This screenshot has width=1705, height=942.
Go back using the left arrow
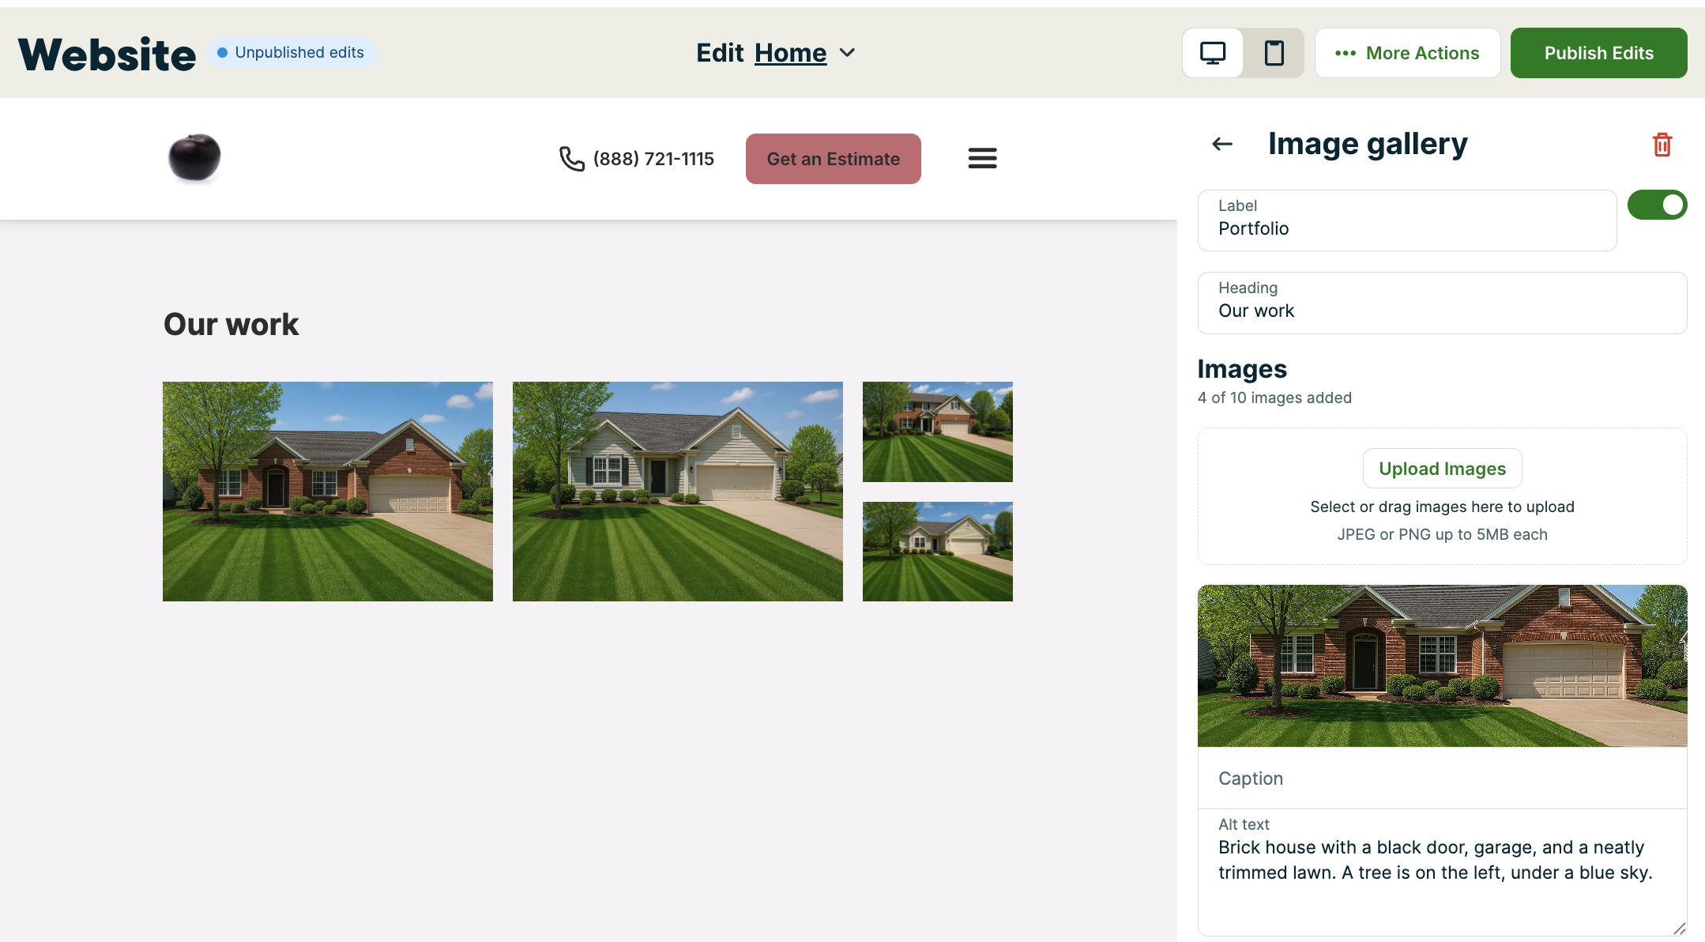(x=1222, y=144)
